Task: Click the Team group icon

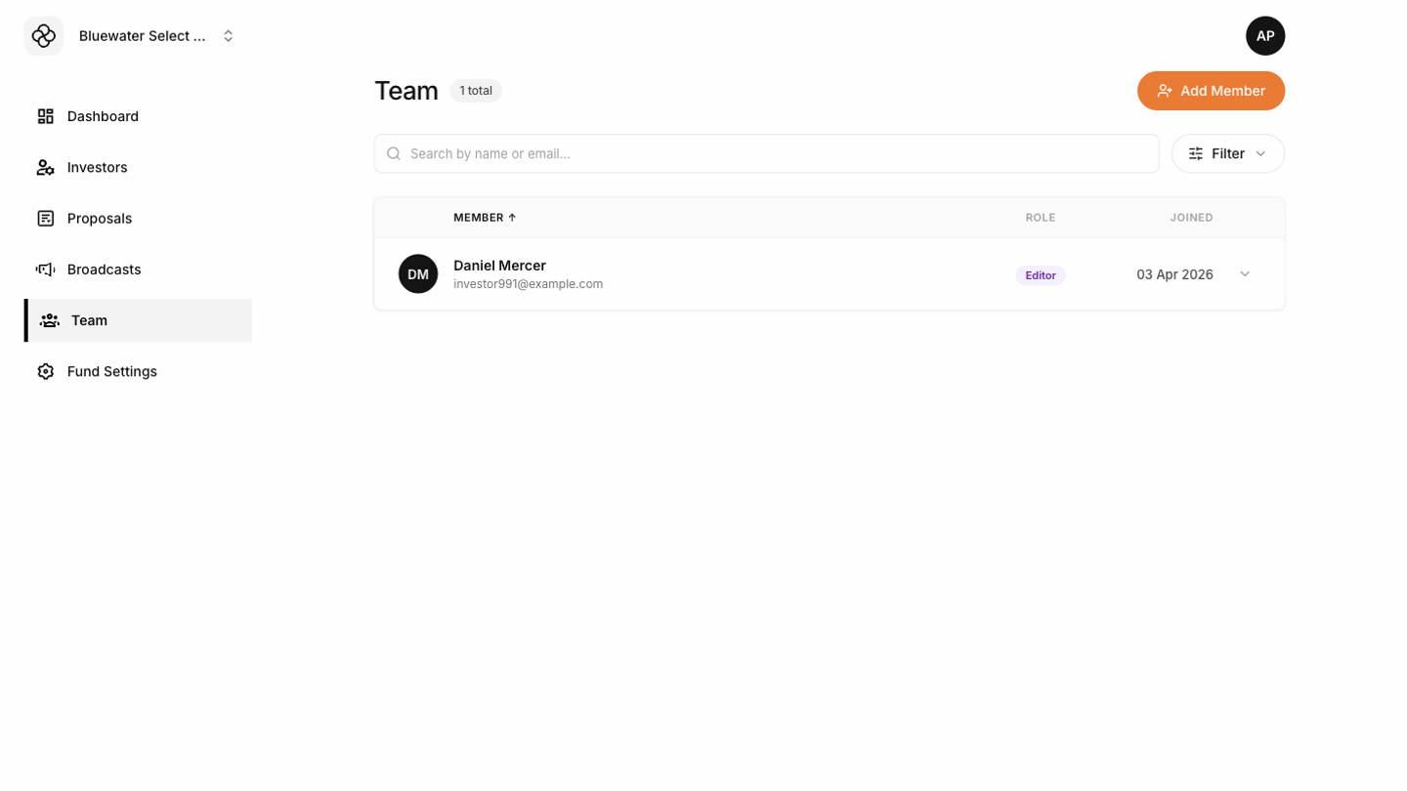Action: pyautogui.click(x=50, y=320)
